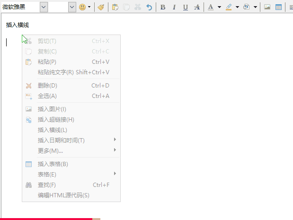Image resolution: width=293 pixels, height=220 pixels.
Task: Click the delete X icon in menu
Action: point(28,86)
